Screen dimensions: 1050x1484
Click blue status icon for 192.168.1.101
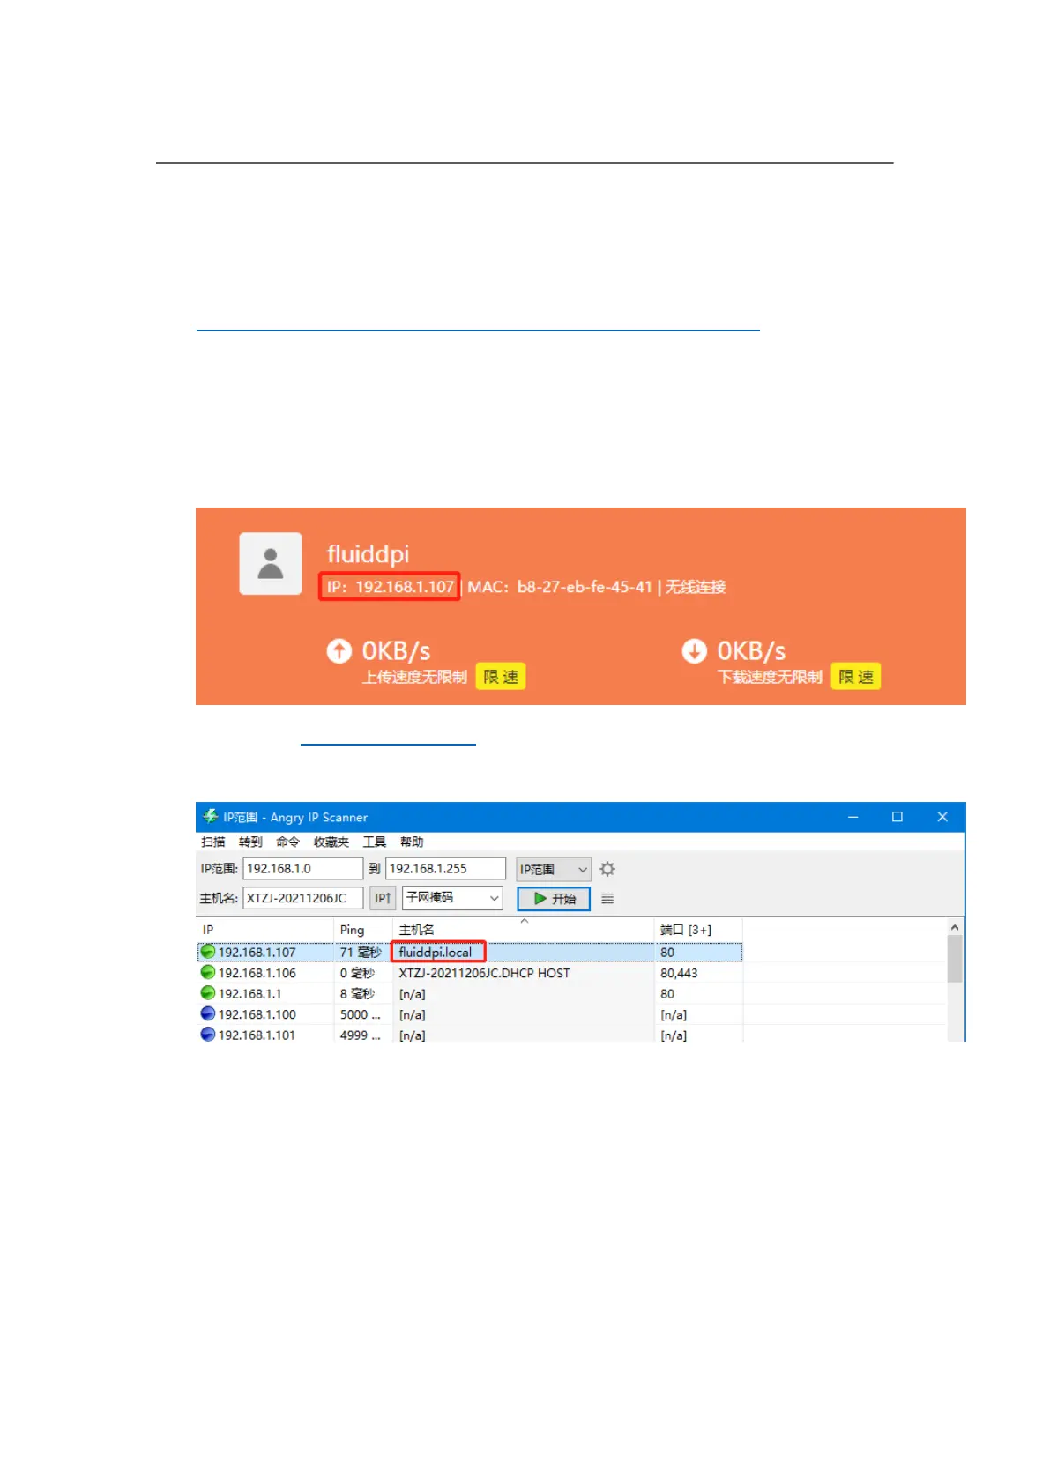pos(208,1035)
